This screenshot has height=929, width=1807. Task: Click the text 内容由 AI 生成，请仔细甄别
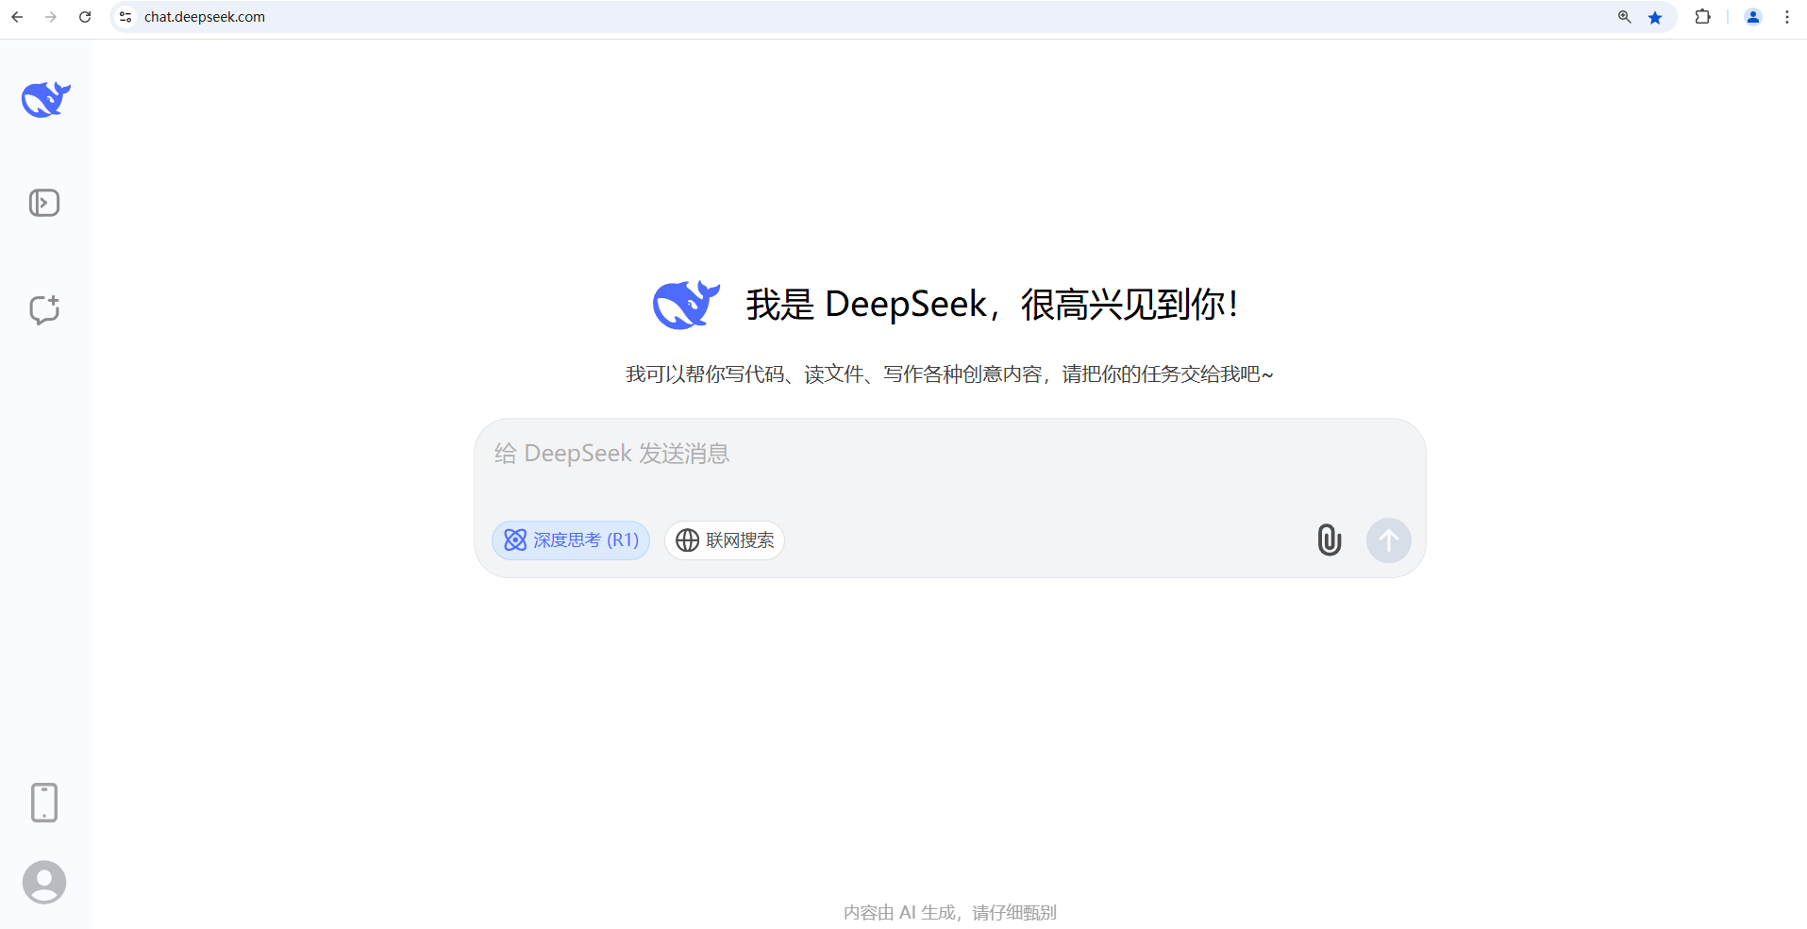[950, 912]
